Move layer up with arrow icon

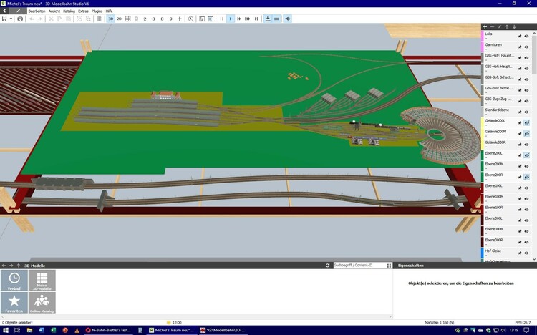click(507, 26)
